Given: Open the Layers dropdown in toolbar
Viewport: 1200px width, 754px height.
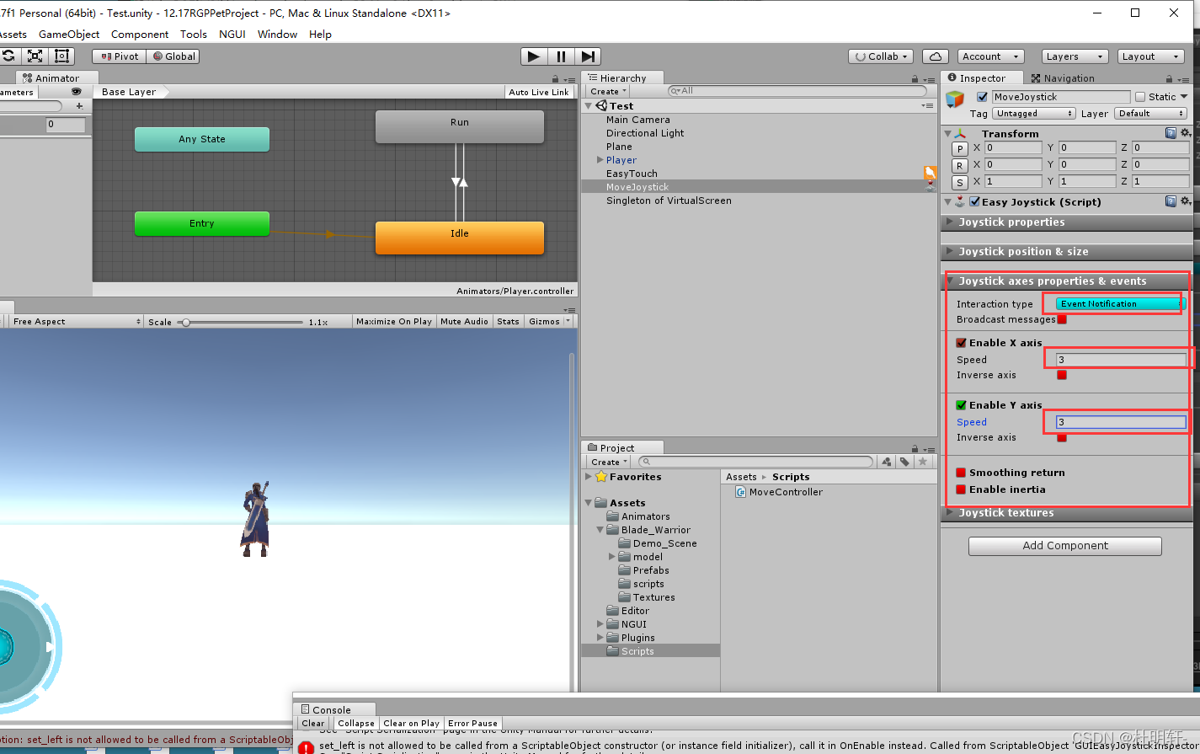Looking at the screenshot, I should tap(1074, 56).
